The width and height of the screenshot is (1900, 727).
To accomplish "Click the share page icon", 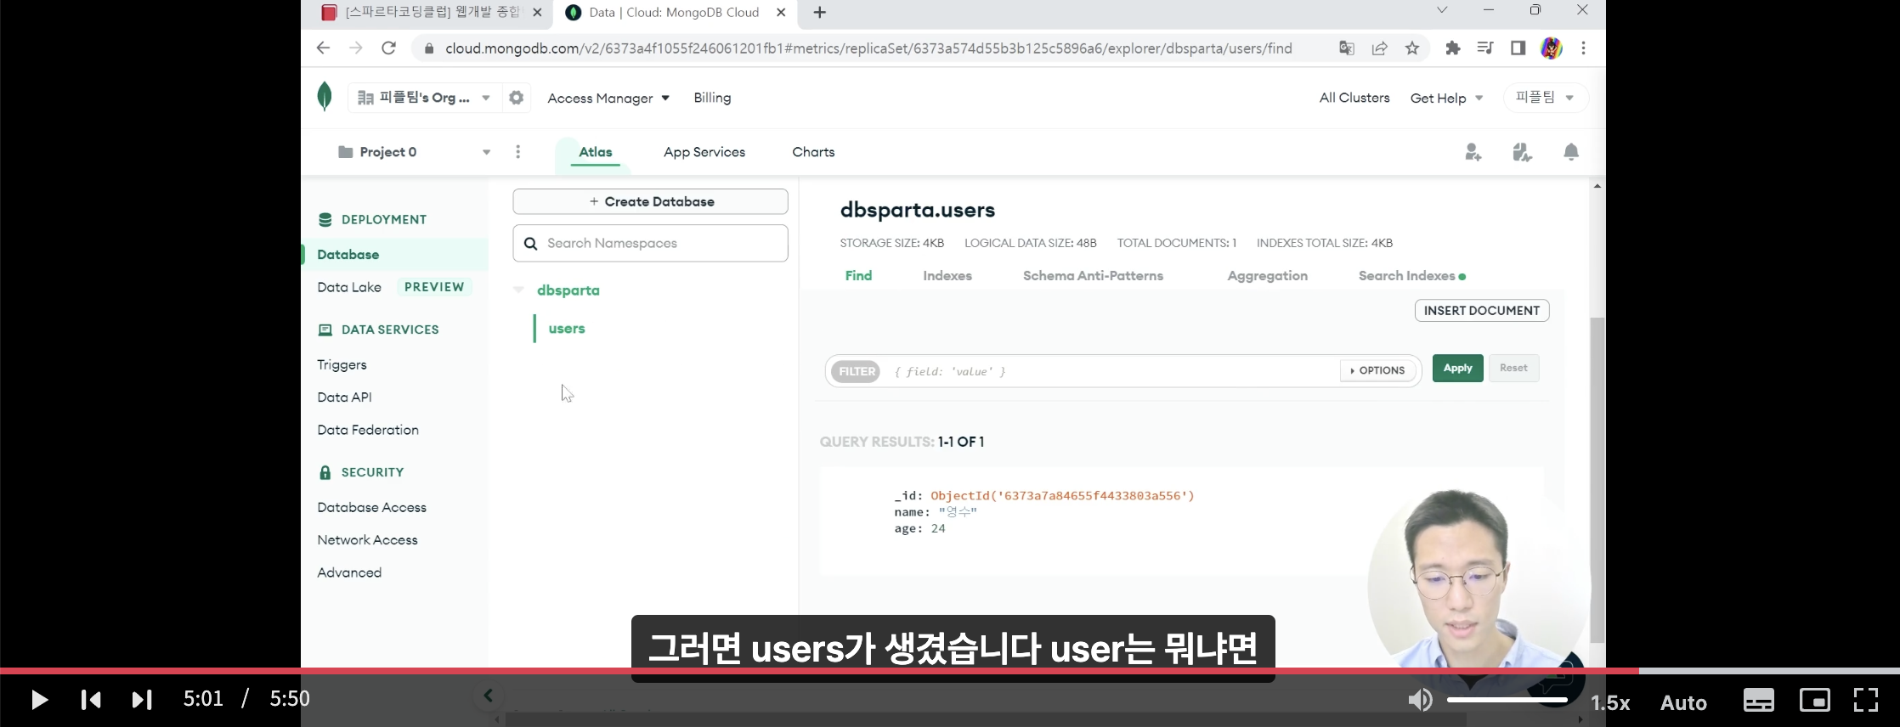I will click(1379, 48).
